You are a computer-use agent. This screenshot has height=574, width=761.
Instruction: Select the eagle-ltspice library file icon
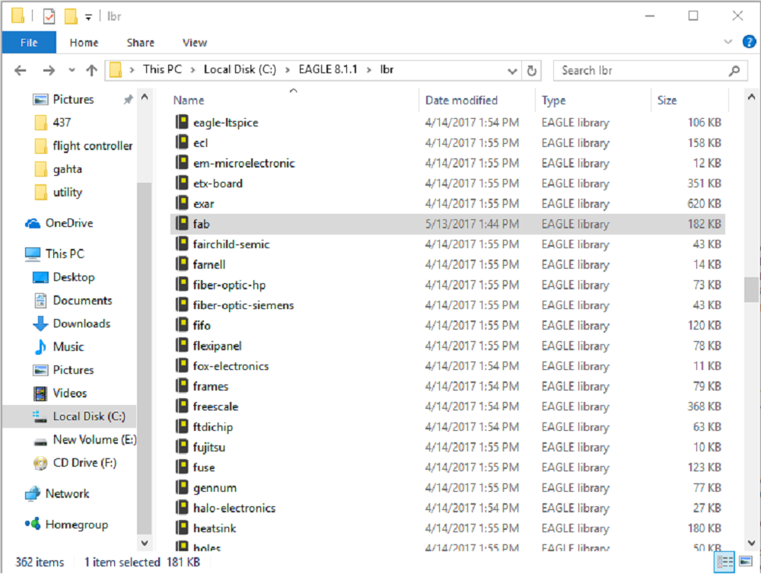182,122
